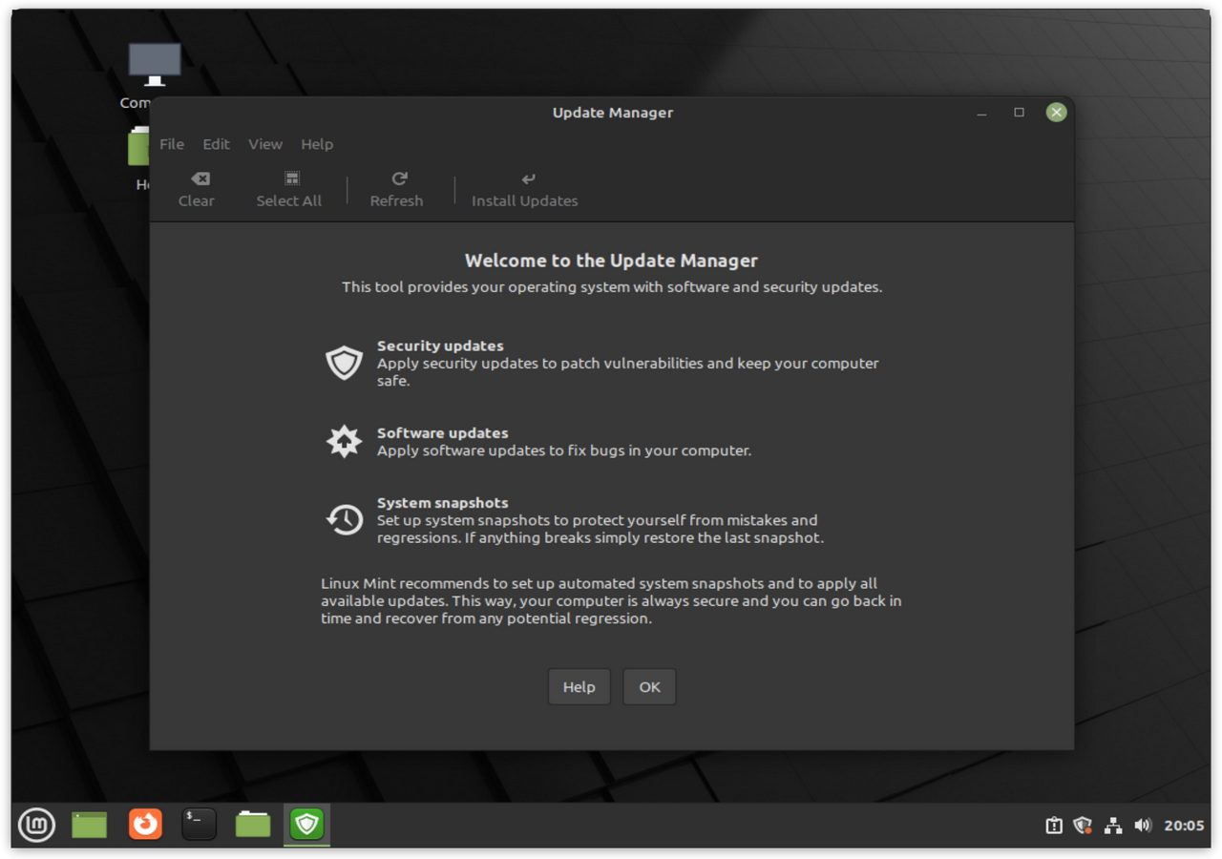1222x859 pixels.
Task: Open the Linux Mint start menu
Action: 36,825
